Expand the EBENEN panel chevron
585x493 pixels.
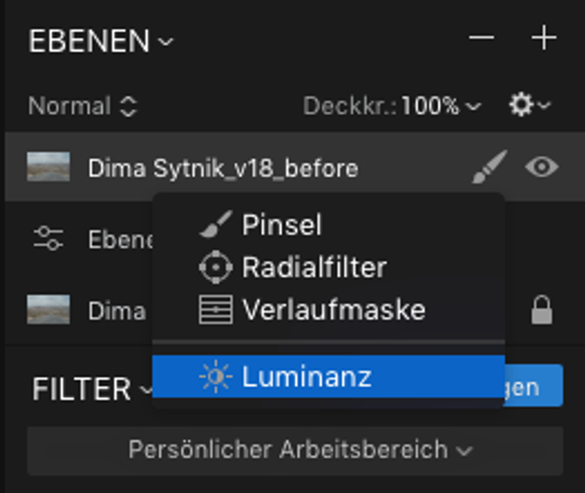point(166,41)
